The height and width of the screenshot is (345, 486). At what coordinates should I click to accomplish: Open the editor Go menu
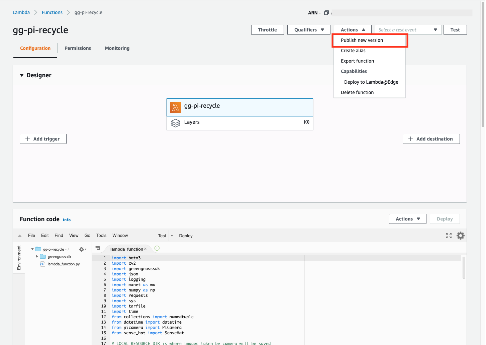pos(87,236)
